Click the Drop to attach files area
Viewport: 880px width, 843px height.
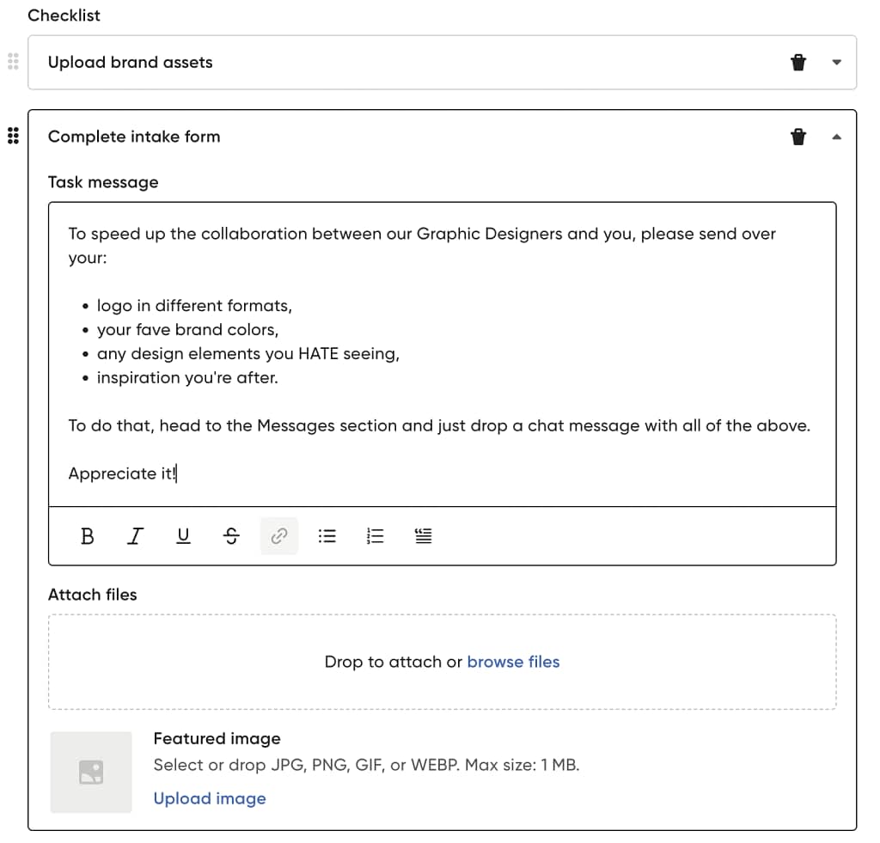(443, 662)
